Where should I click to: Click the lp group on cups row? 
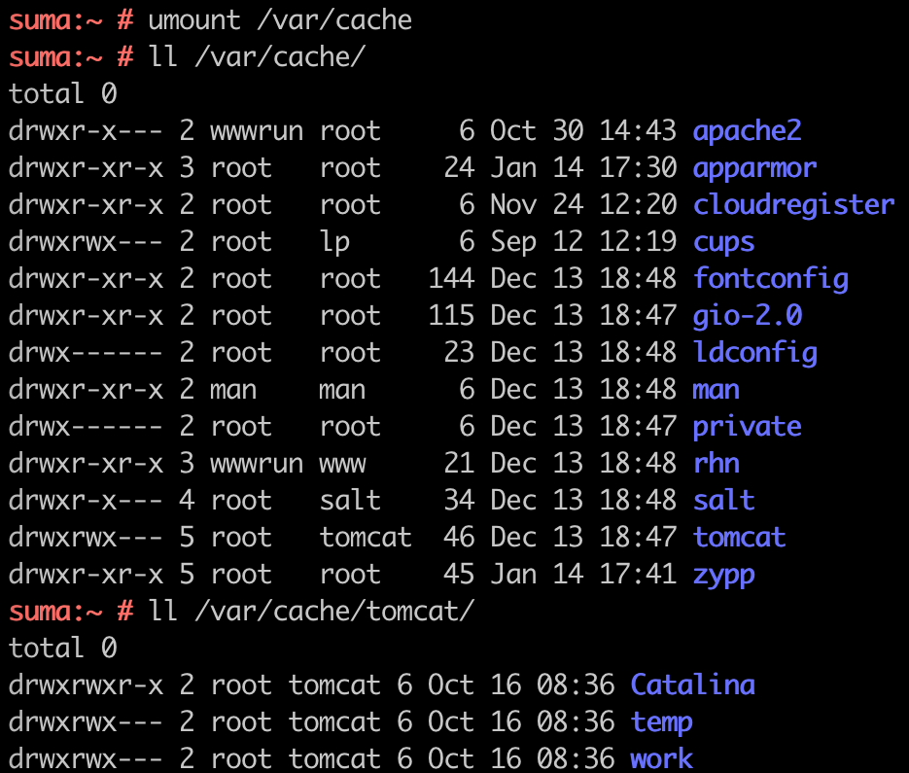pos(334,241)
